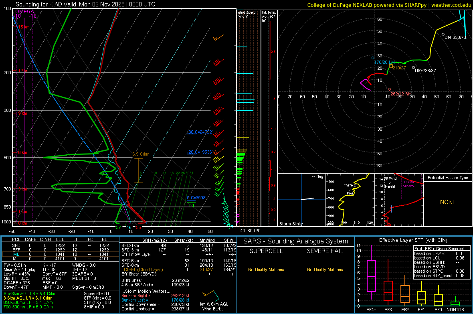Click the Sfc-3km AGL LR value

[30, 294]
